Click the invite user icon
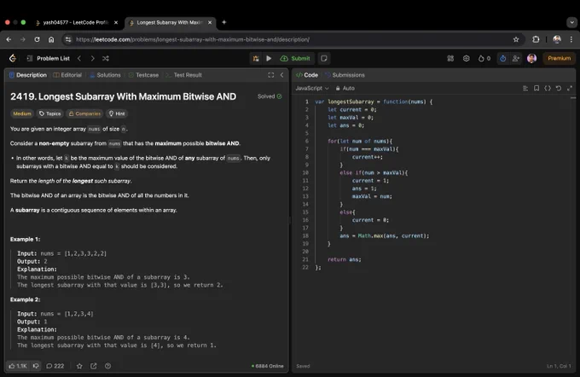580x377 pixels. pyautogui.click(x=516, y=59)
